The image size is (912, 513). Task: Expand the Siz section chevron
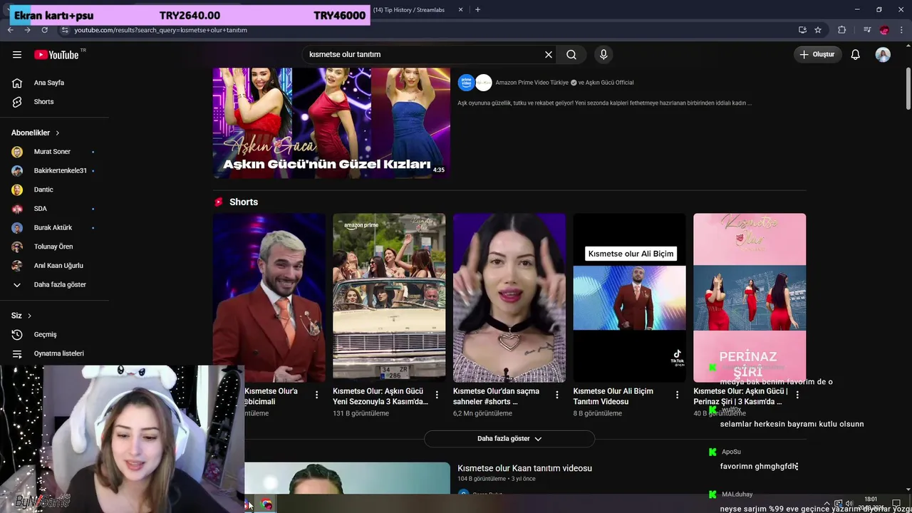pos(29,316)
